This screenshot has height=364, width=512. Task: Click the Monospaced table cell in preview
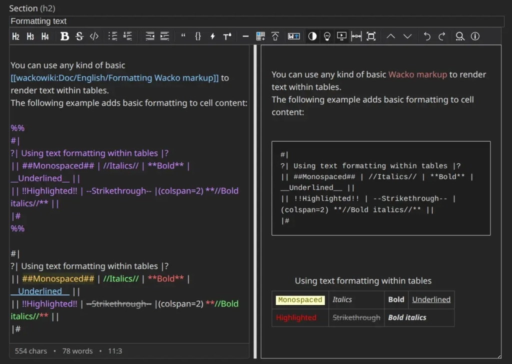300,299
